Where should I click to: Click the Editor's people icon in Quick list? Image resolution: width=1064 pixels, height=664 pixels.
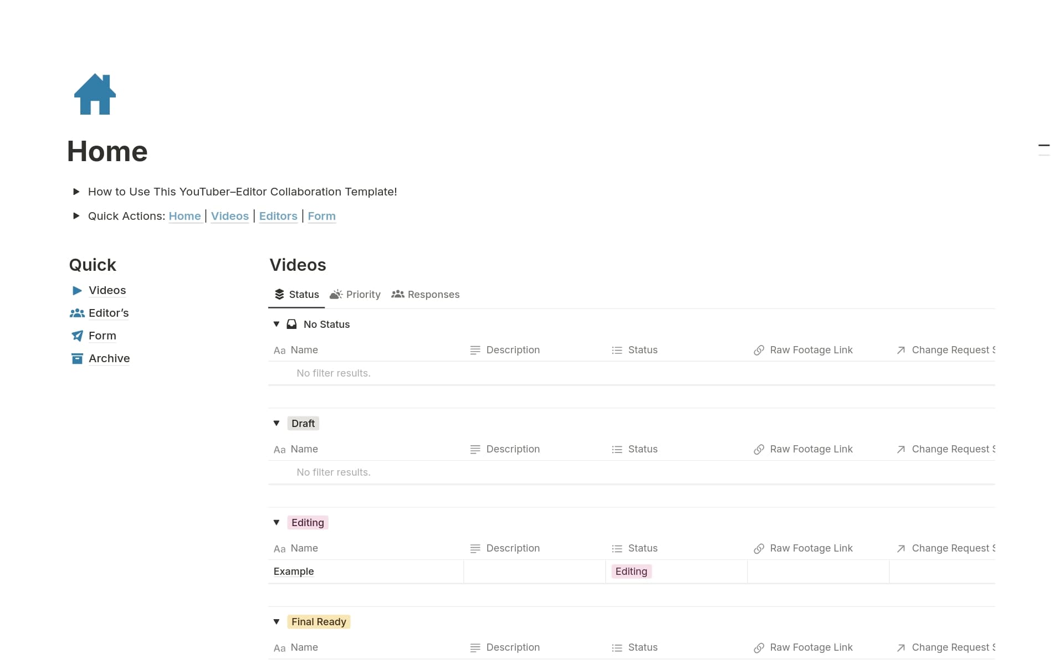click(x=77, y=313)
